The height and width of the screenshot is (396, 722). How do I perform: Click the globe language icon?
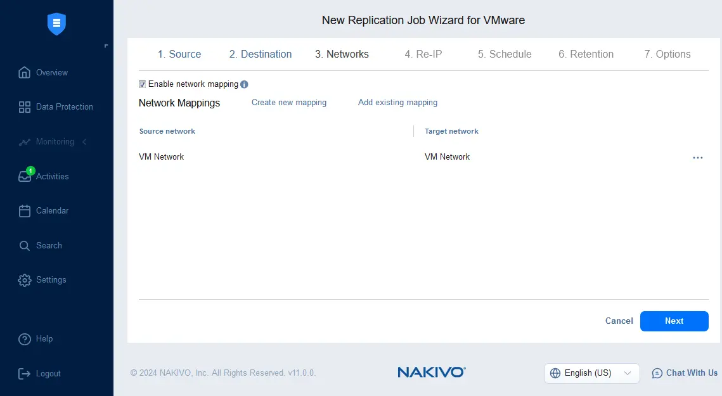[555, 373]
